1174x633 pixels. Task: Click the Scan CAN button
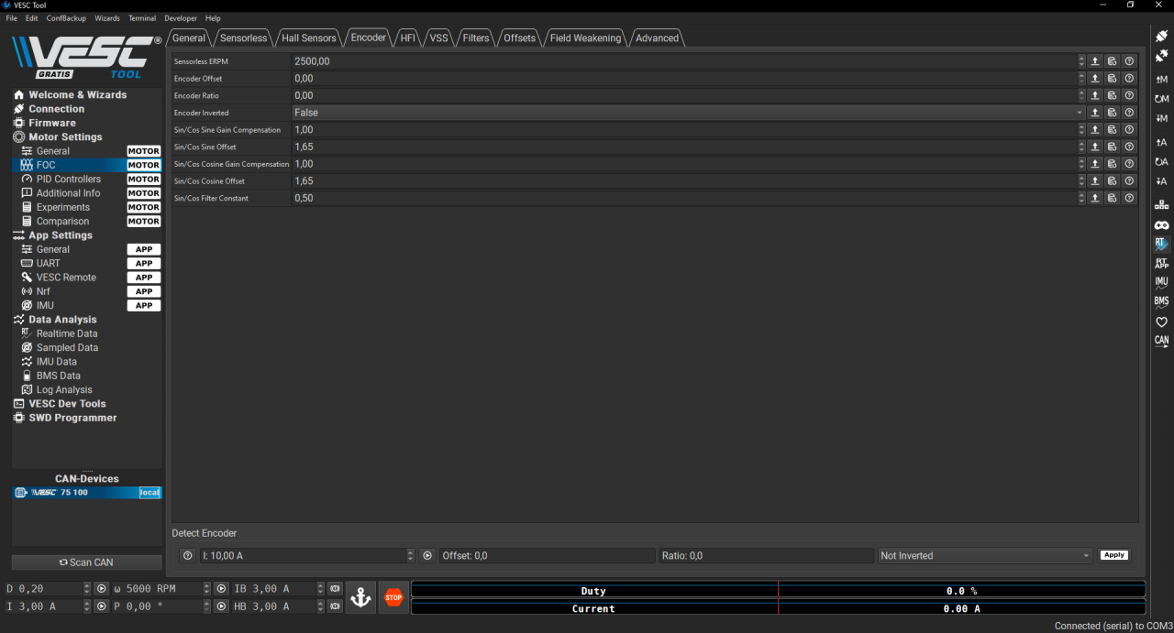[x=87, y=562]
